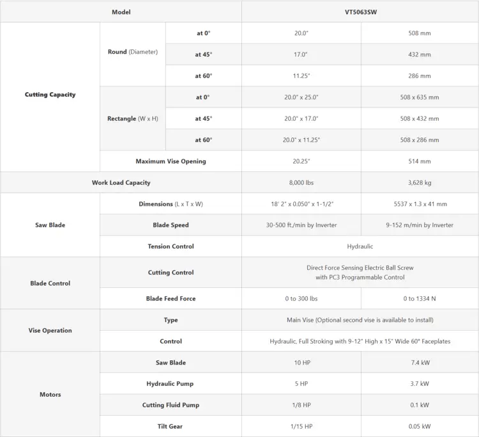479x437 pixels.
Task: Select the Direct Force Sensing description text
Action: tap(360, 273)
